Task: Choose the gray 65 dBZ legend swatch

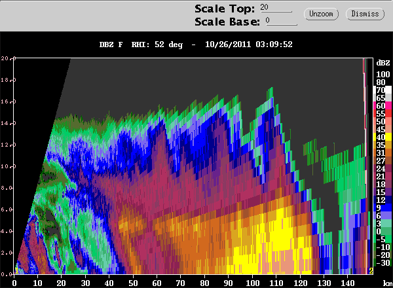Action: [x=383, y=98]
